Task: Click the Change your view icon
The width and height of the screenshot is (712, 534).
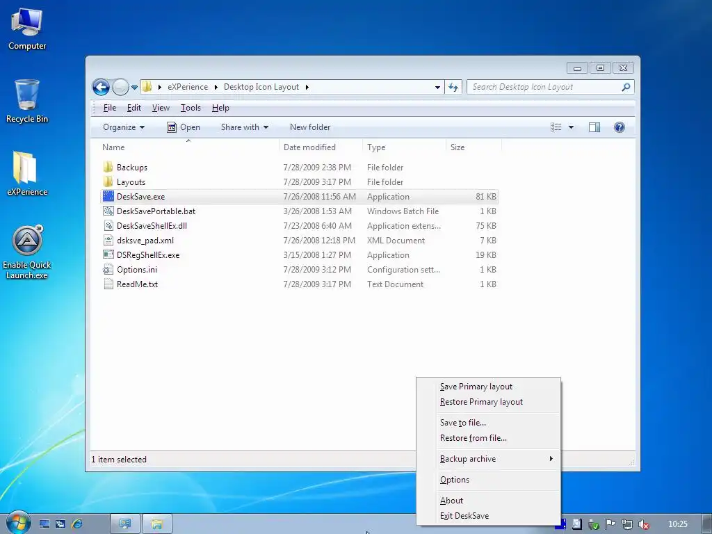Action: pos(556,127)
